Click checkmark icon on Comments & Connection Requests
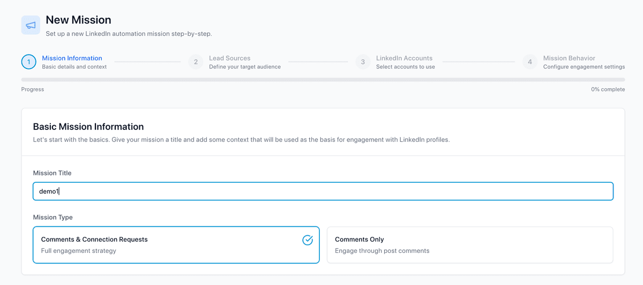This screenshot has width=643, height=285. tap(308, 240)
